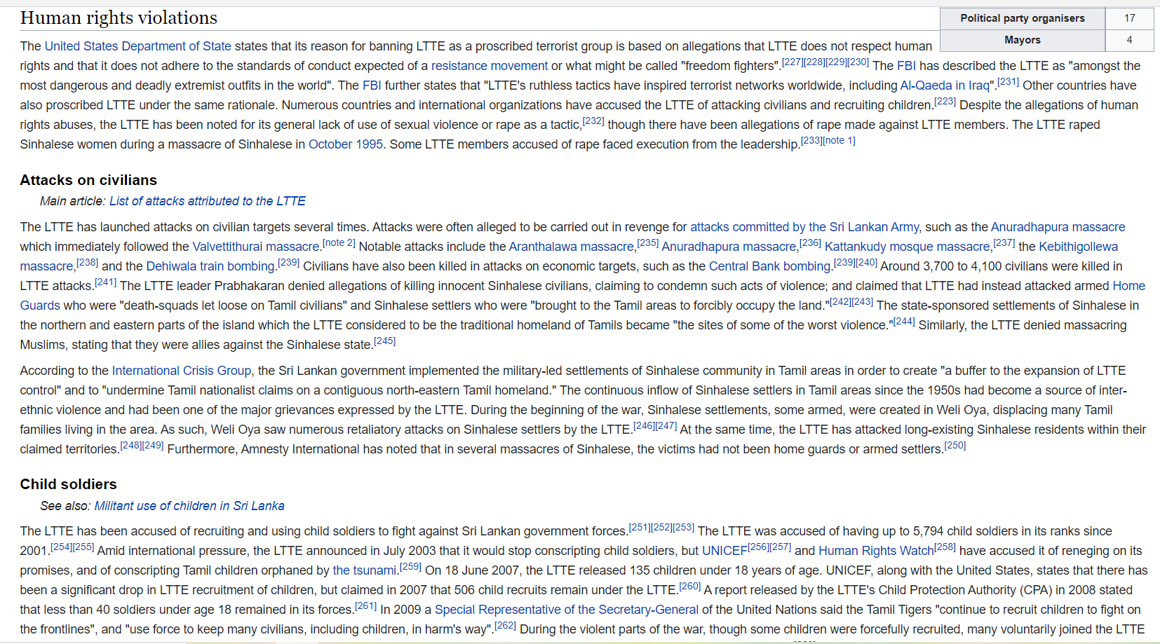Open the United States Department of State link
Screen dimensions: 1160x644
point(137,46)
